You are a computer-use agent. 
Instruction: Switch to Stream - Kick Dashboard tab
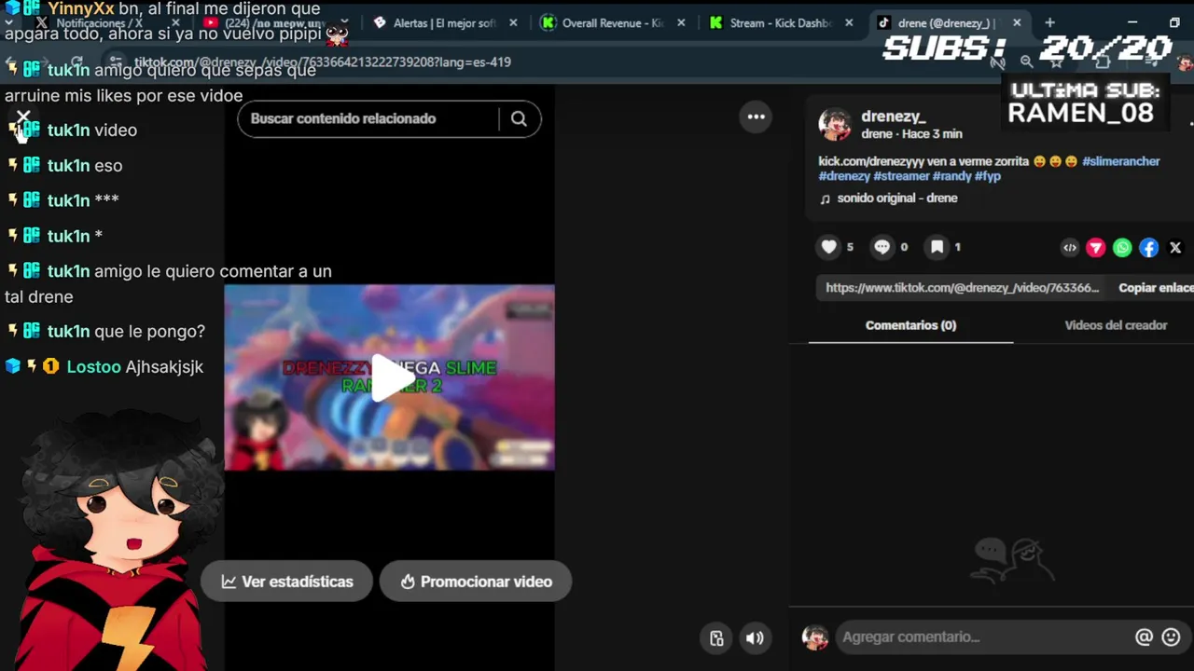pyautogui.click(x=779, y=23)
